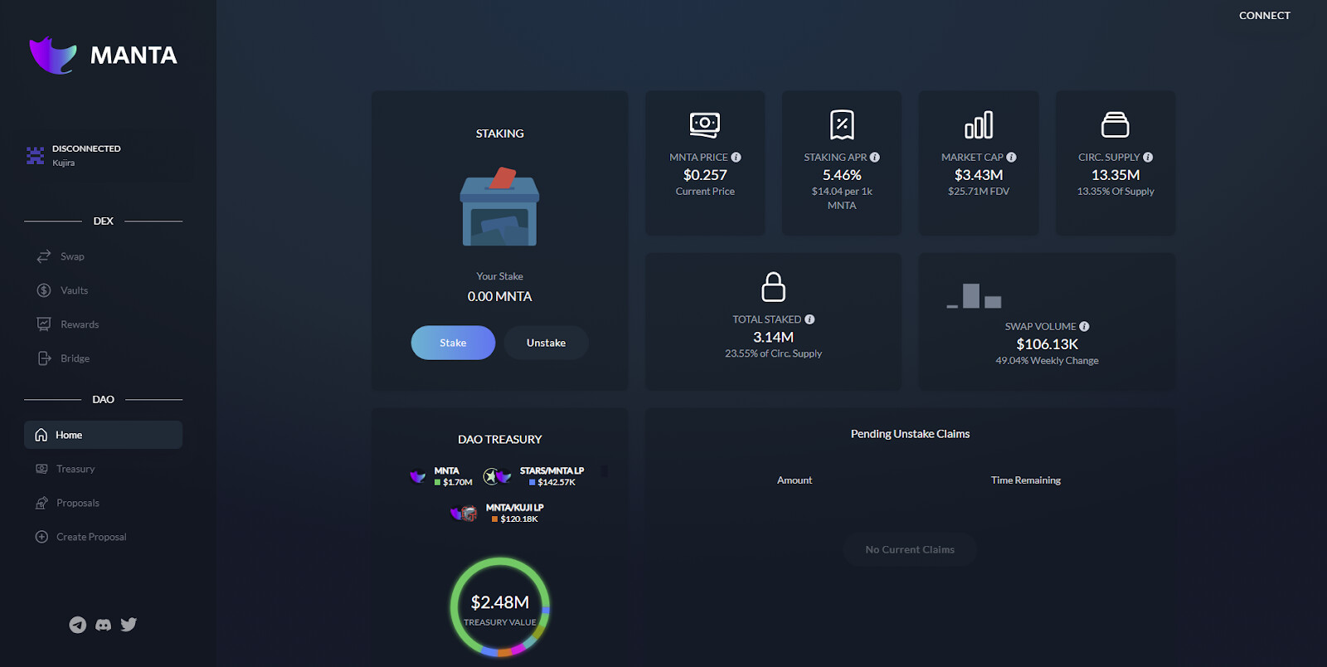This screenshot has height=667, width=1327.
Task: Open the Proposals page
Action: click(77, 503)
